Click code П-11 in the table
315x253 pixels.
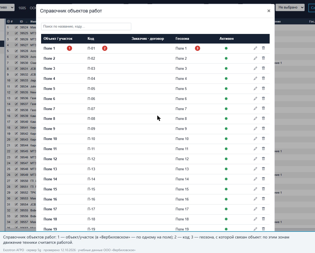pos(91,149)
